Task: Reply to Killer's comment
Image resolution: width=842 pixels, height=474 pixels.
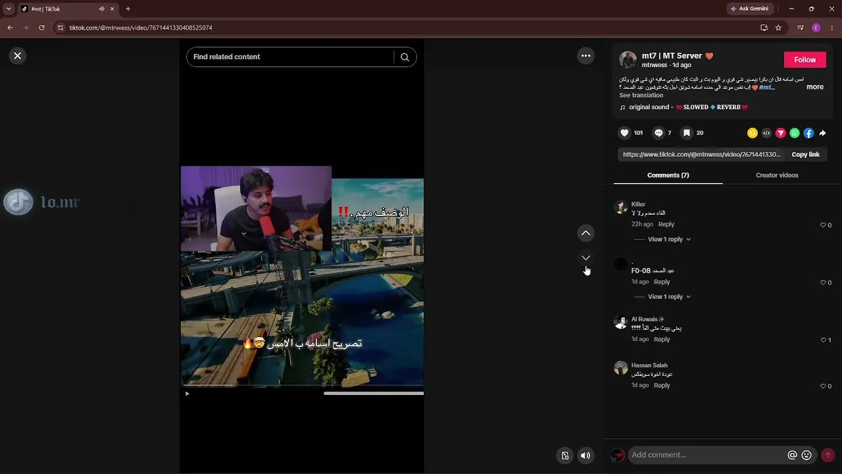Action: [666, 224]
